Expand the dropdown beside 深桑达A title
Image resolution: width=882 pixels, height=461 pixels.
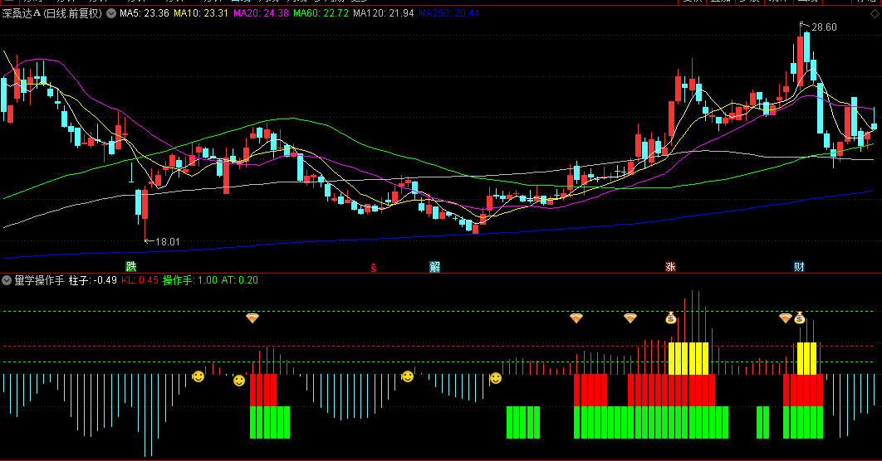(111, 13)
